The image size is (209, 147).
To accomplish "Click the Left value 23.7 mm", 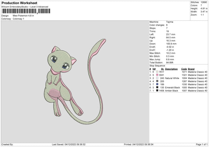I will tap(171, 34).
